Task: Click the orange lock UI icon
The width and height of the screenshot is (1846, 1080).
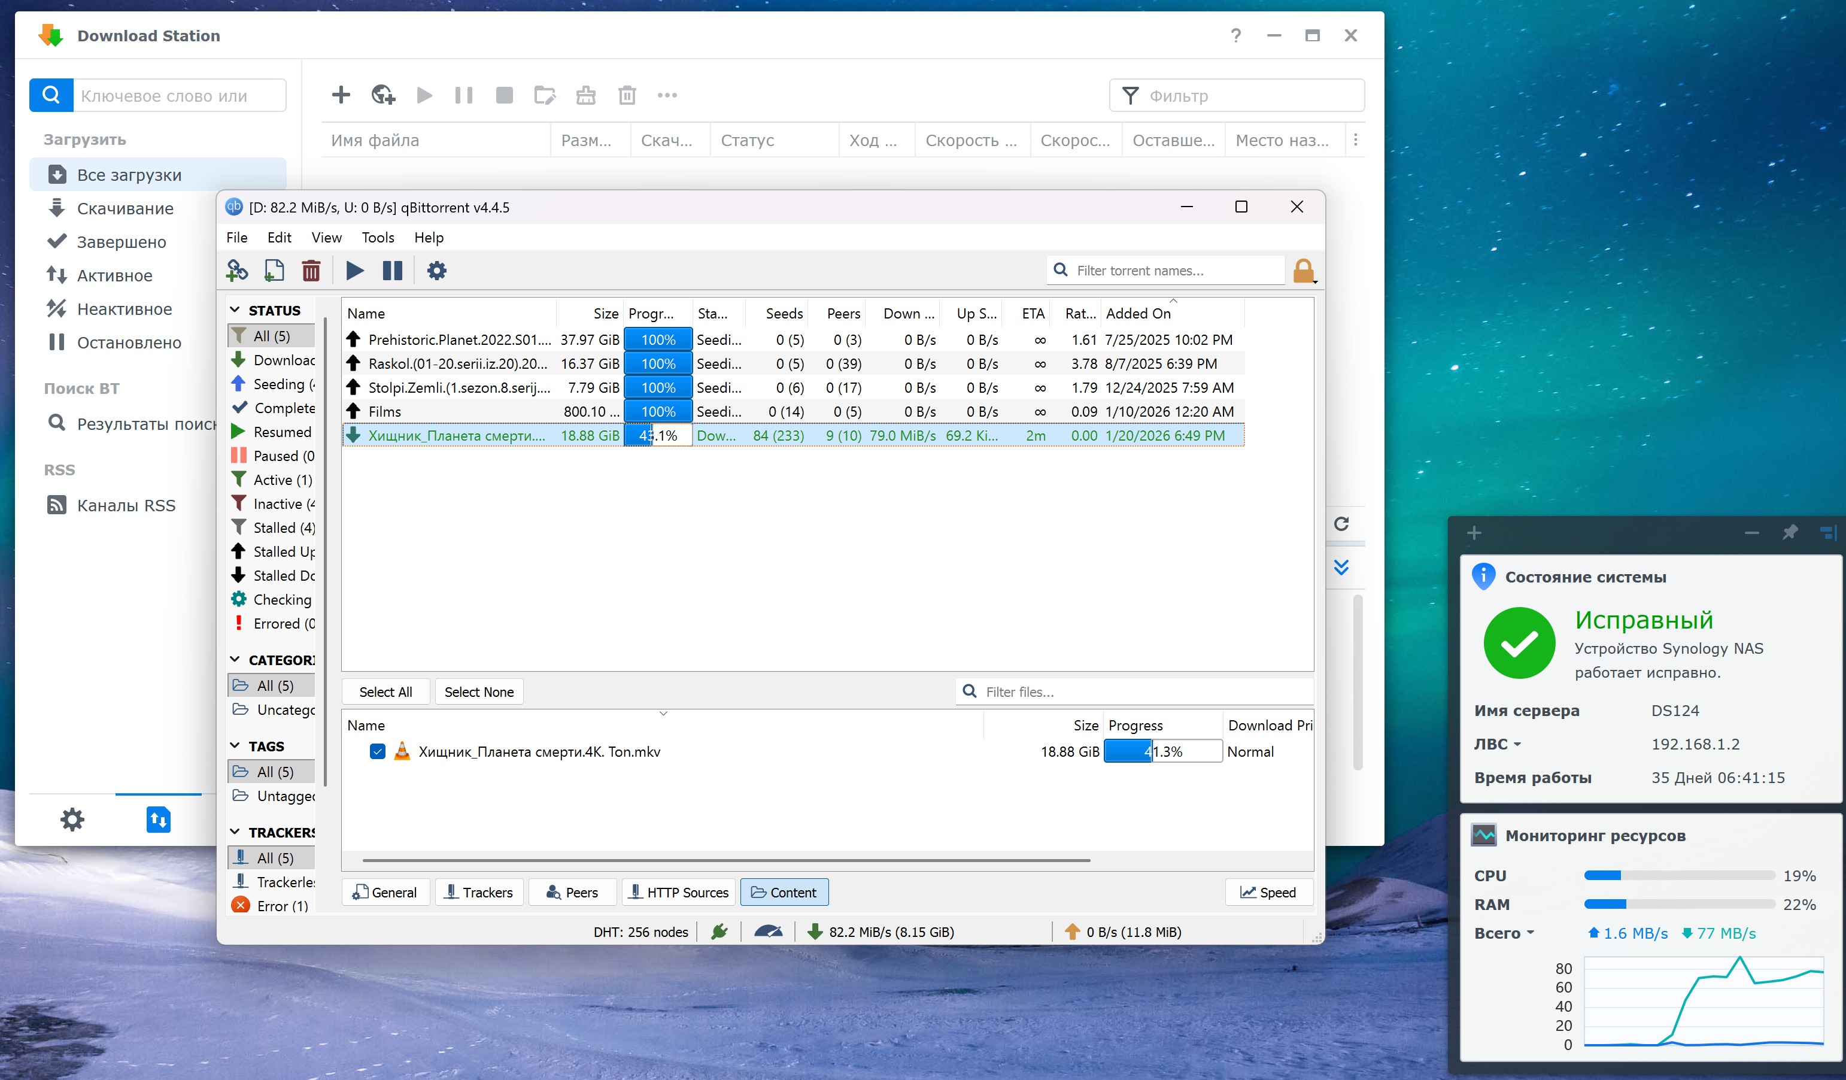Action: click(1303, 271)
